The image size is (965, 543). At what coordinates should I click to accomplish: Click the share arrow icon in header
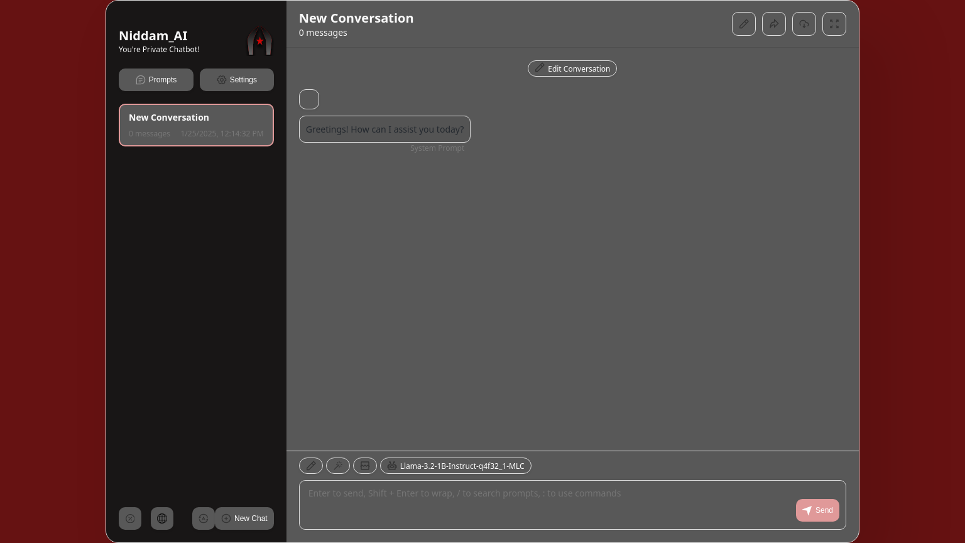click(x=773, y=24)
